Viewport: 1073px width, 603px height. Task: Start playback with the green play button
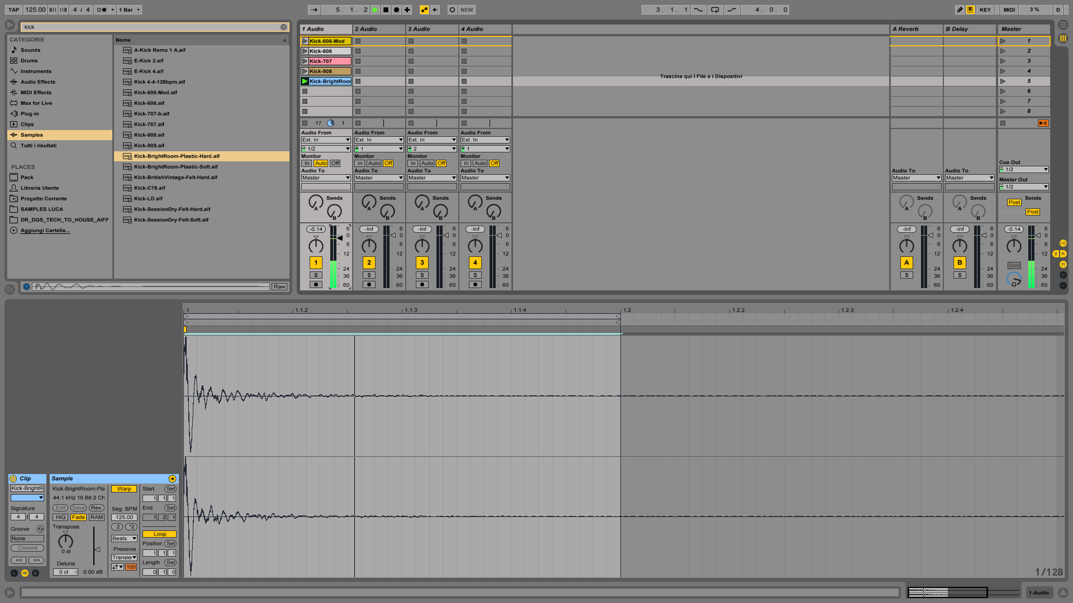pos(375,9)
